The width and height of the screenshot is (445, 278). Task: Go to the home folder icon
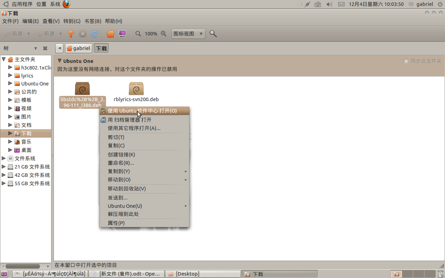[x=111, y=34]
